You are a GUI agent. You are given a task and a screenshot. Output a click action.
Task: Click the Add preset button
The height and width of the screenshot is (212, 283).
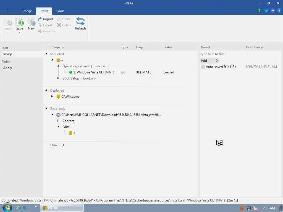coord(210,61)
